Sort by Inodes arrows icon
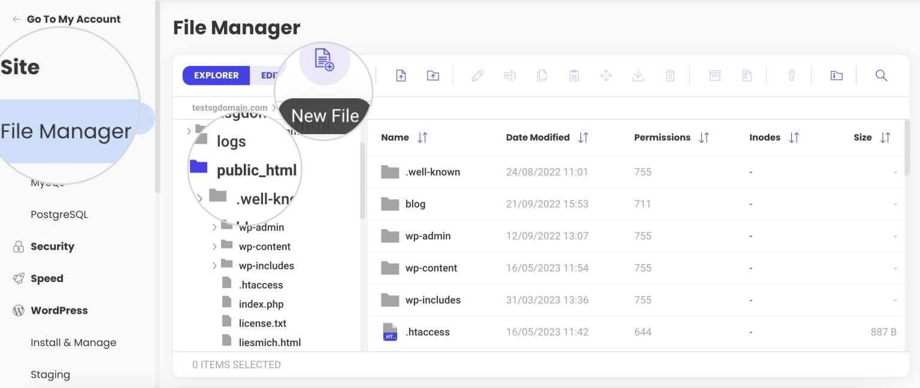Viewport: 920px width, 388px height. click(794, 138)
